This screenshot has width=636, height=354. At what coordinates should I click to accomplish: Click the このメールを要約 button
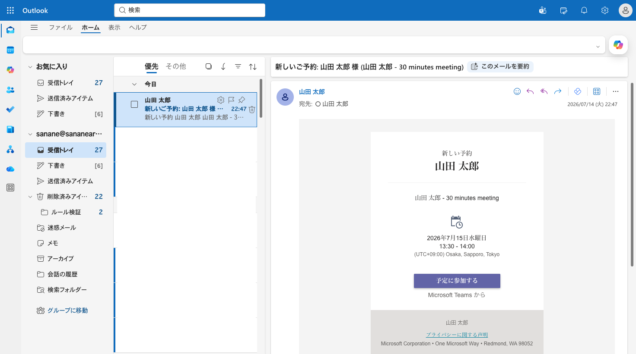[500, 66]
